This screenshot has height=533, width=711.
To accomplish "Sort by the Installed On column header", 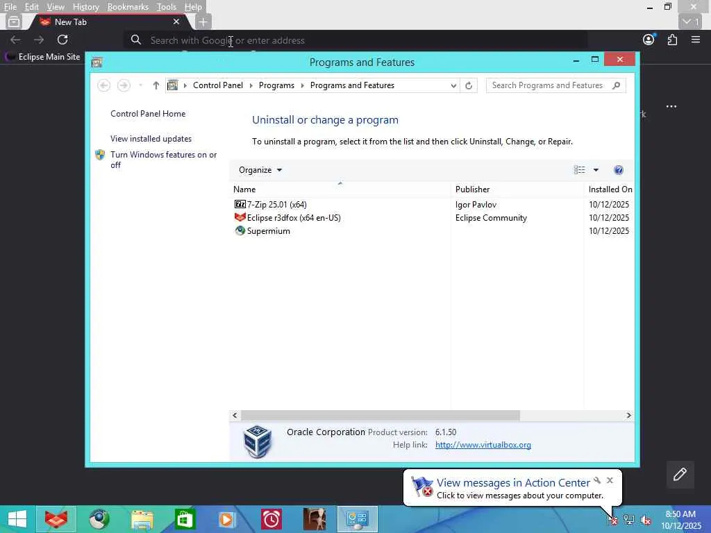I will point(610,189).
